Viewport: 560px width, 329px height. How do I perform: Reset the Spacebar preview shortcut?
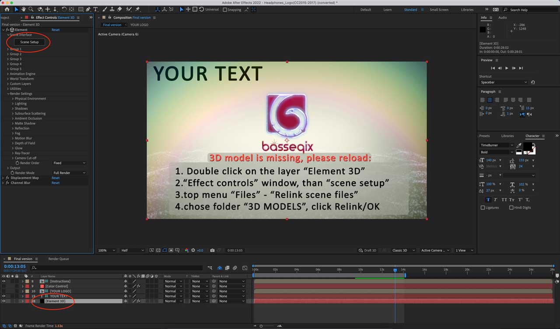point(532,82)
